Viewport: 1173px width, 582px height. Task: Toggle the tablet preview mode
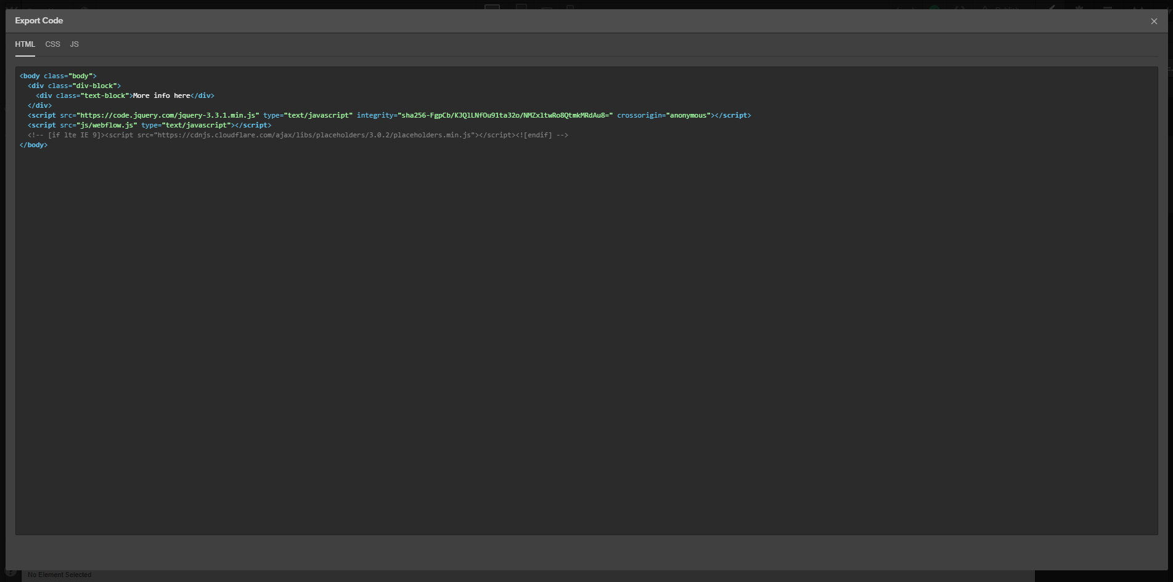pyautogui.click(x=521, y=9)
